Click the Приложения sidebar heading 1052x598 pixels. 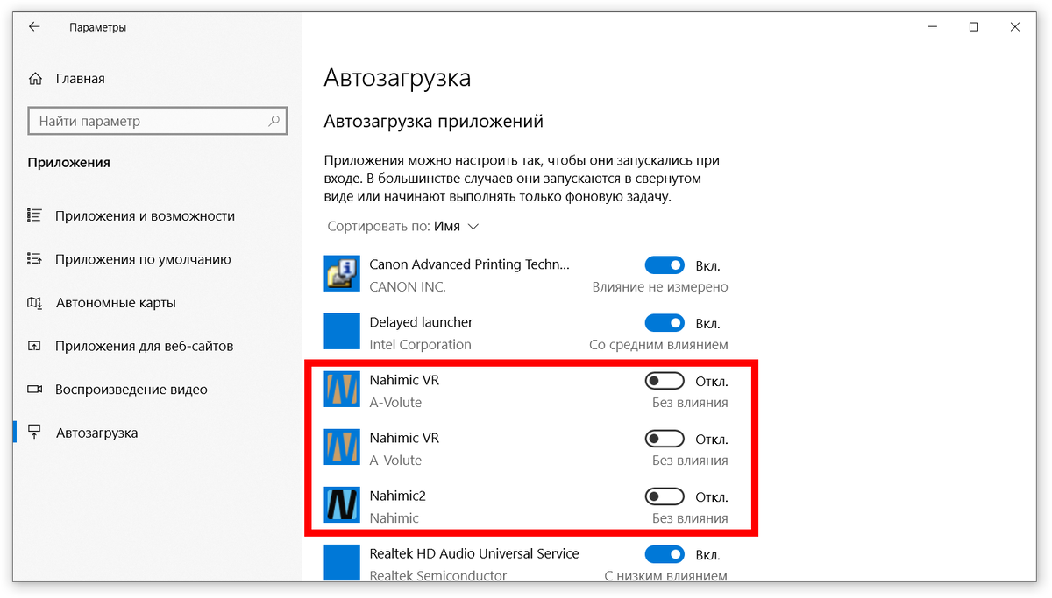69,163
